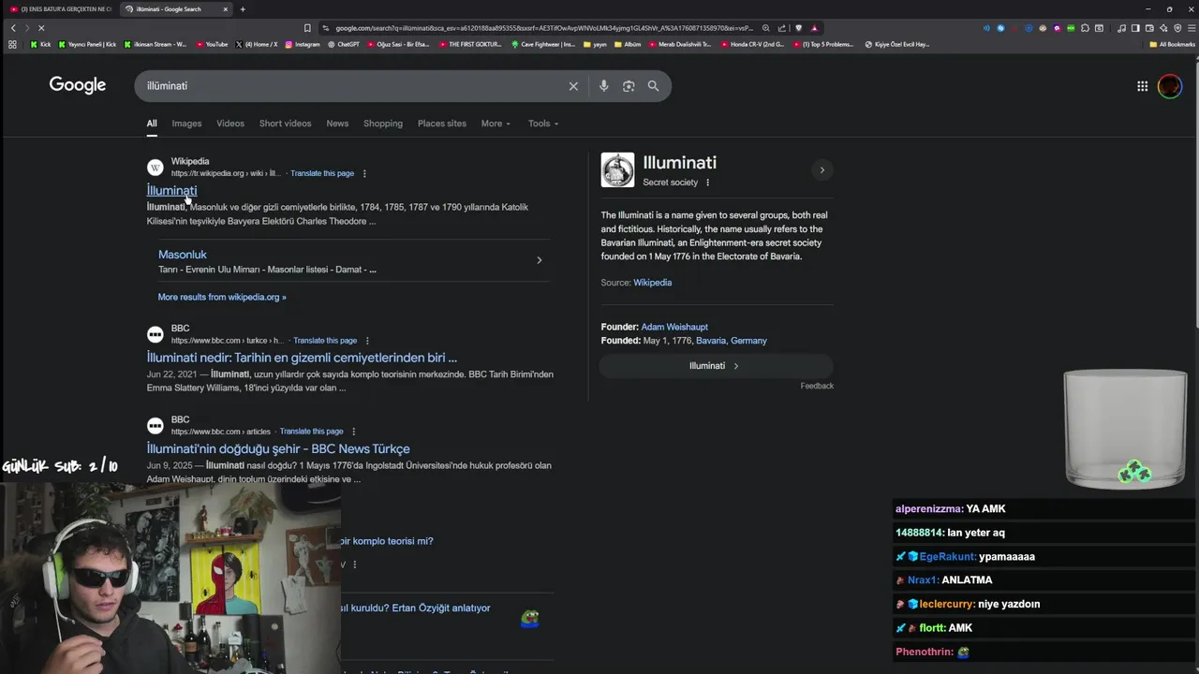Share this page from the address bar
The height and width of the screenshot is (674, 1199).
pos(782,28)
